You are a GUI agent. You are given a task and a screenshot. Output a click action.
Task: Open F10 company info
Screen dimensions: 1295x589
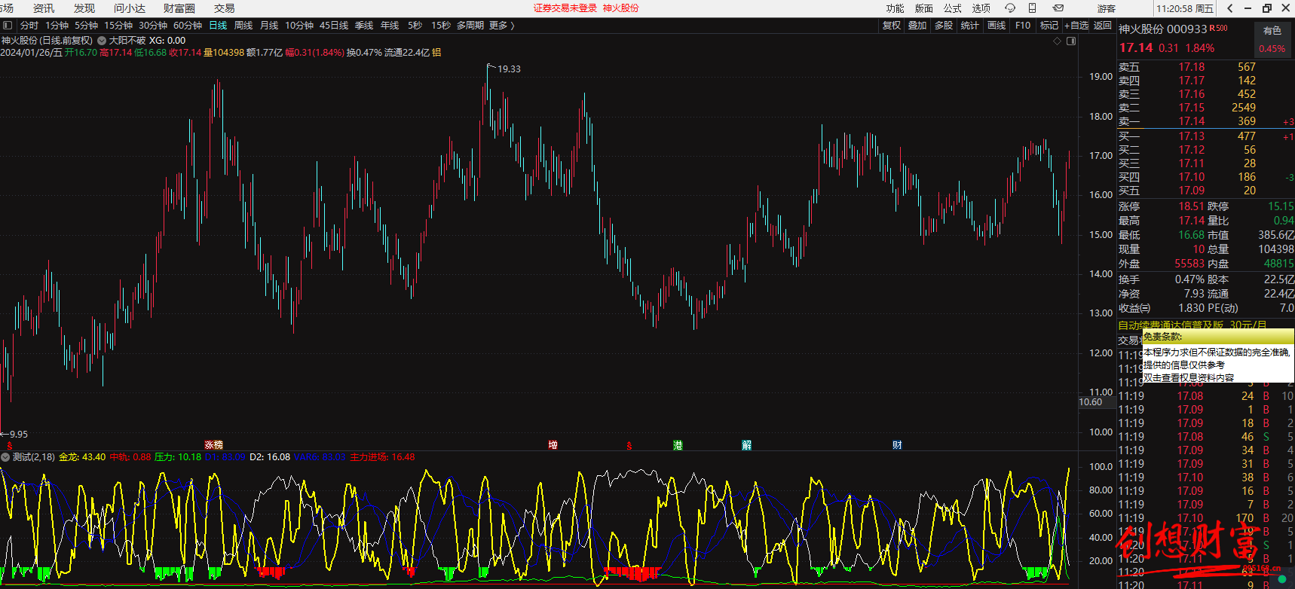click(x=1023, y=26)
